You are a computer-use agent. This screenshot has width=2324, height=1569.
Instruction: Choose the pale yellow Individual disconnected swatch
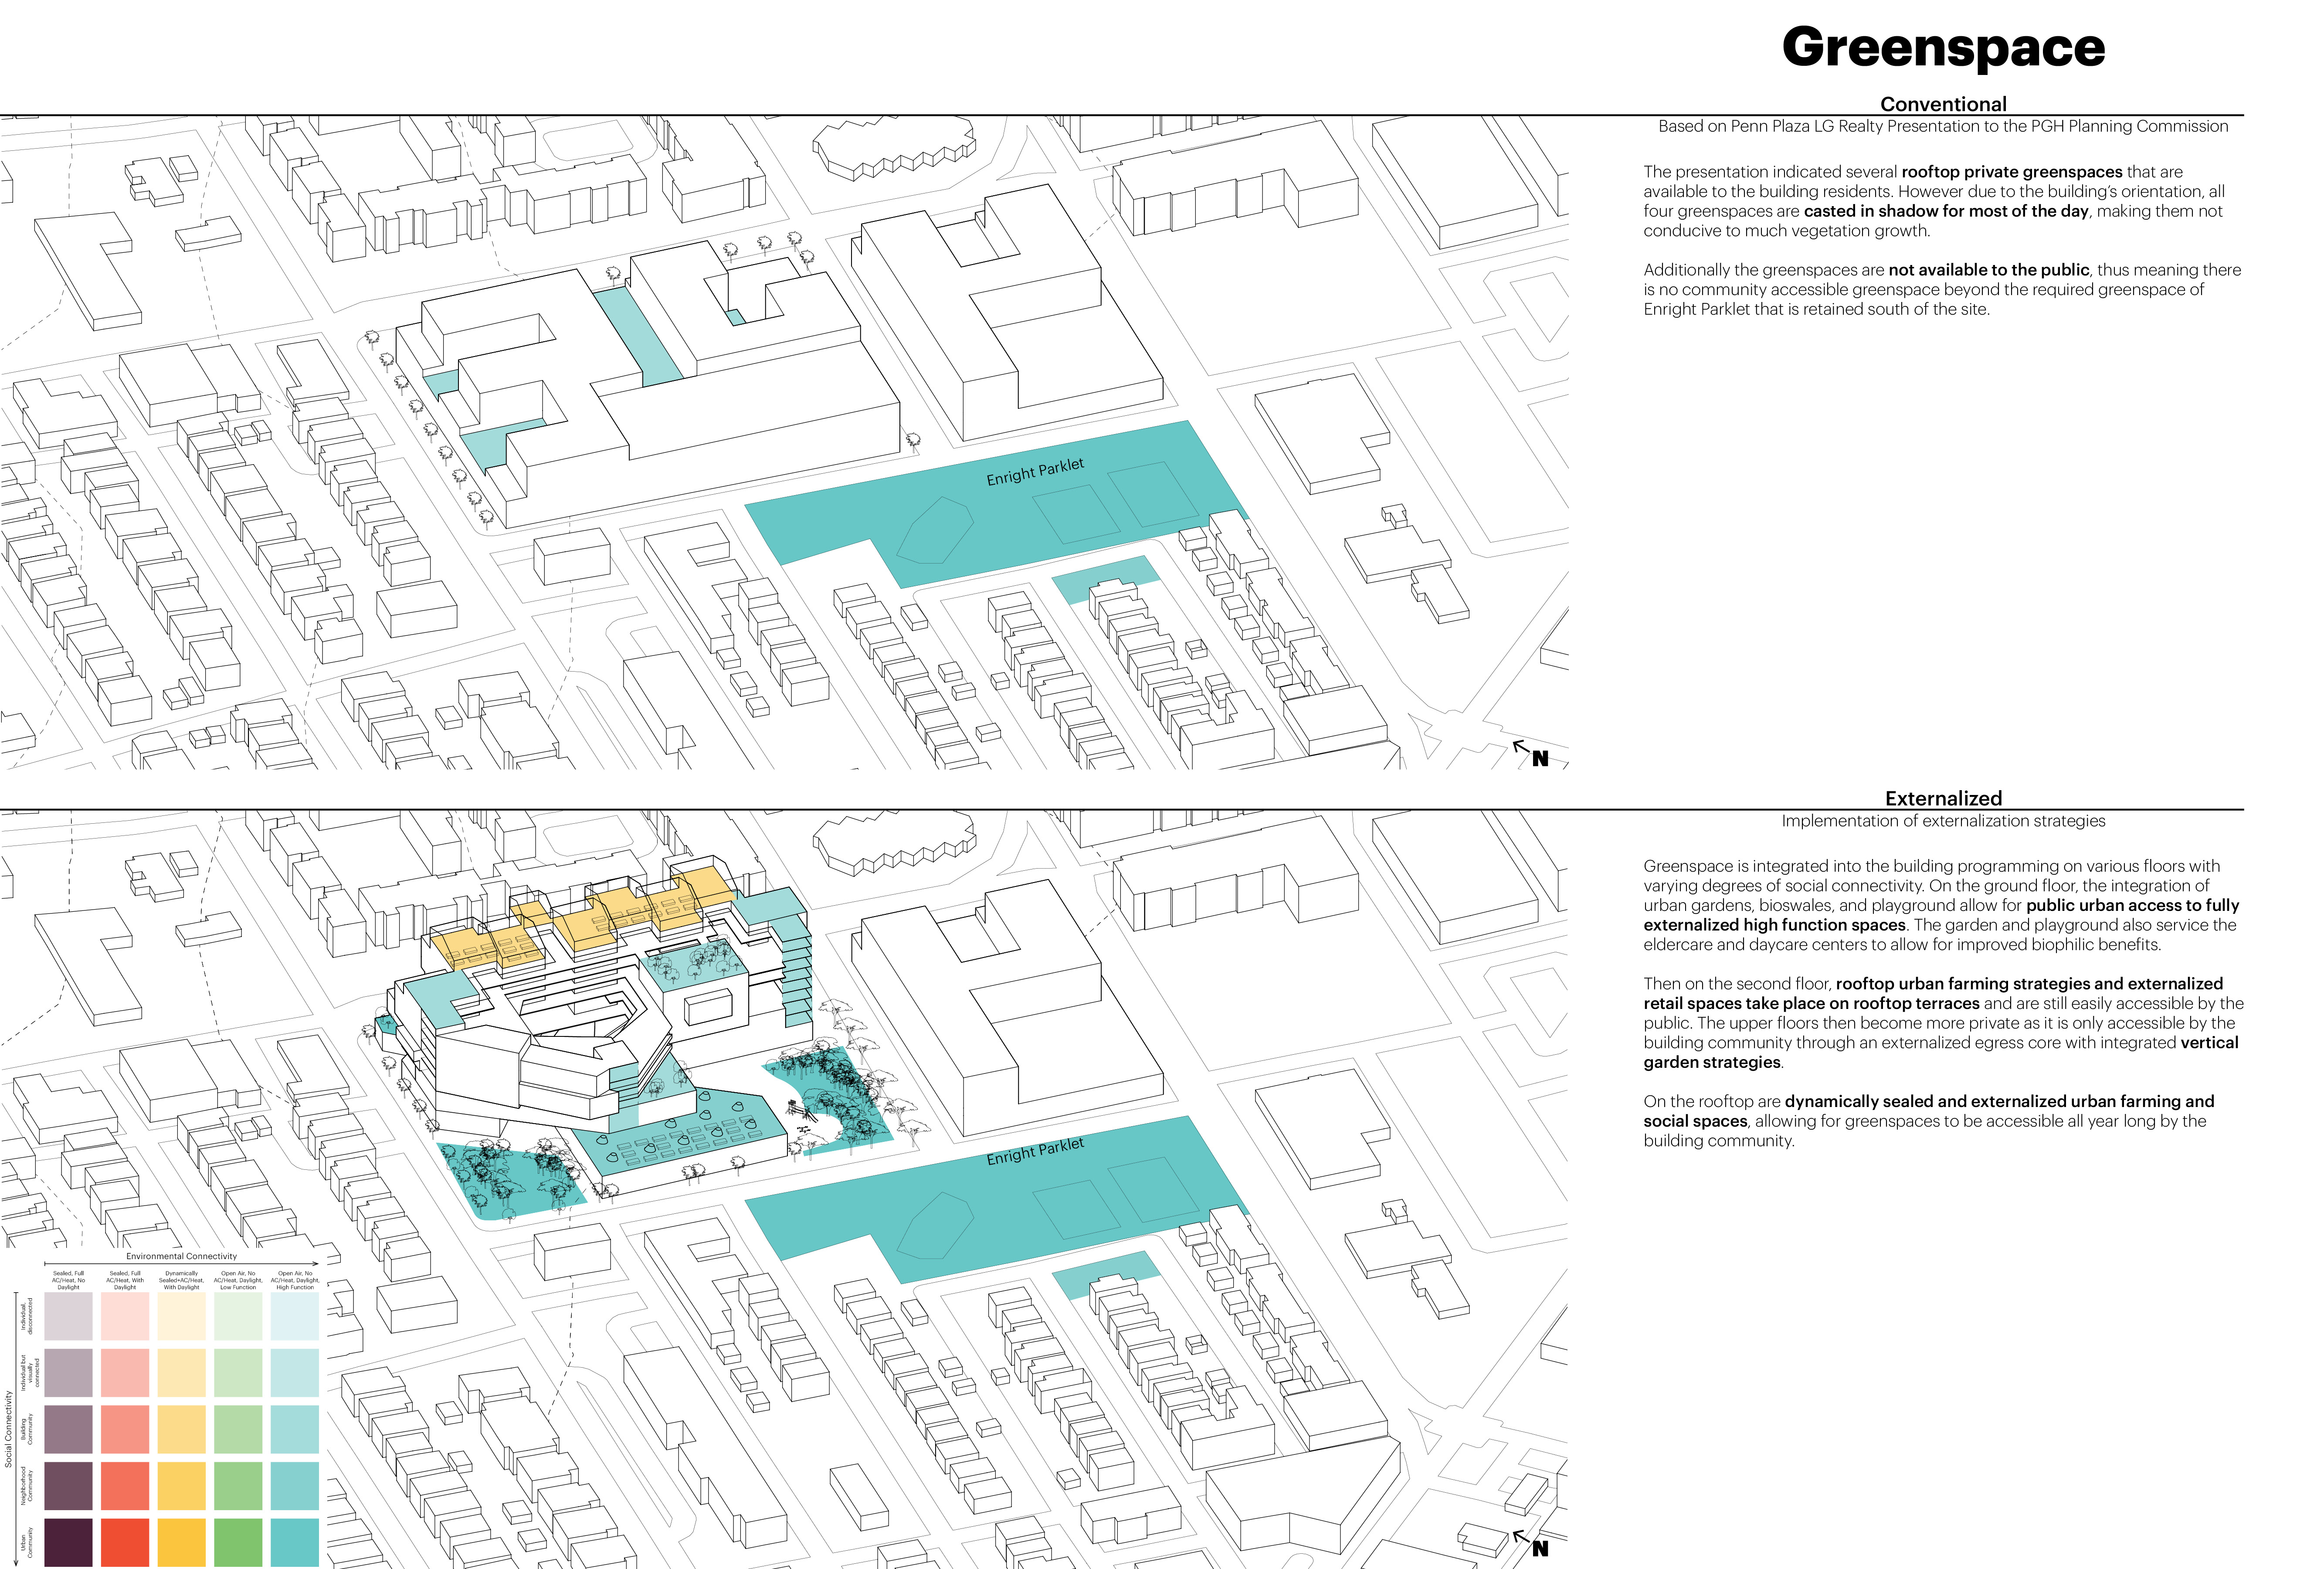(x=181, y=1316)
